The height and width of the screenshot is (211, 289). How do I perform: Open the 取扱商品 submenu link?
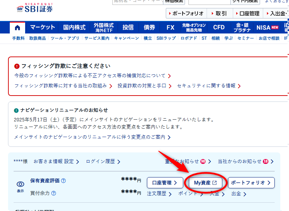point(37,38)
